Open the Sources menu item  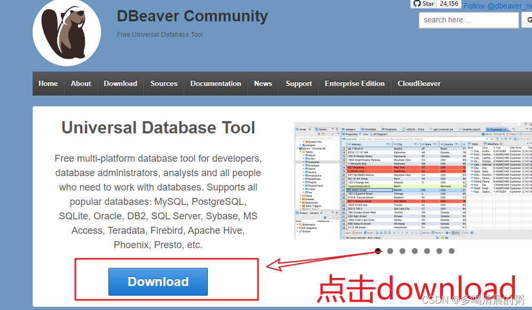coord(164,83)
